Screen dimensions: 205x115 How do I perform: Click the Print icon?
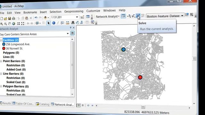click(x=13, y=18)
